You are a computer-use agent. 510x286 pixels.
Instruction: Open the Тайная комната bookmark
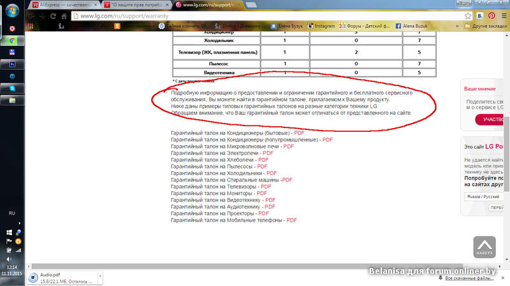click(x=184, y=26)
